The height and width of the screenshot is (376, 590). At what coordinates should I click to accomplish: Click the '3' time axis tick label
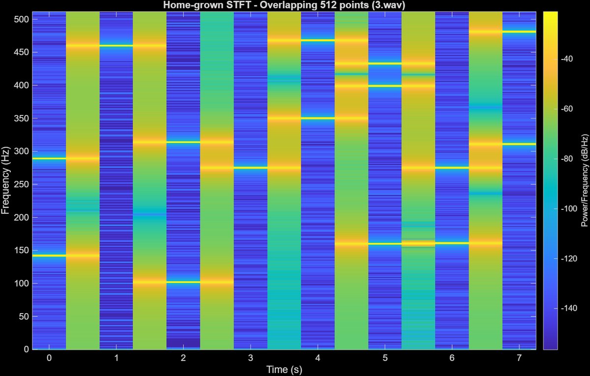coord(251,358)
